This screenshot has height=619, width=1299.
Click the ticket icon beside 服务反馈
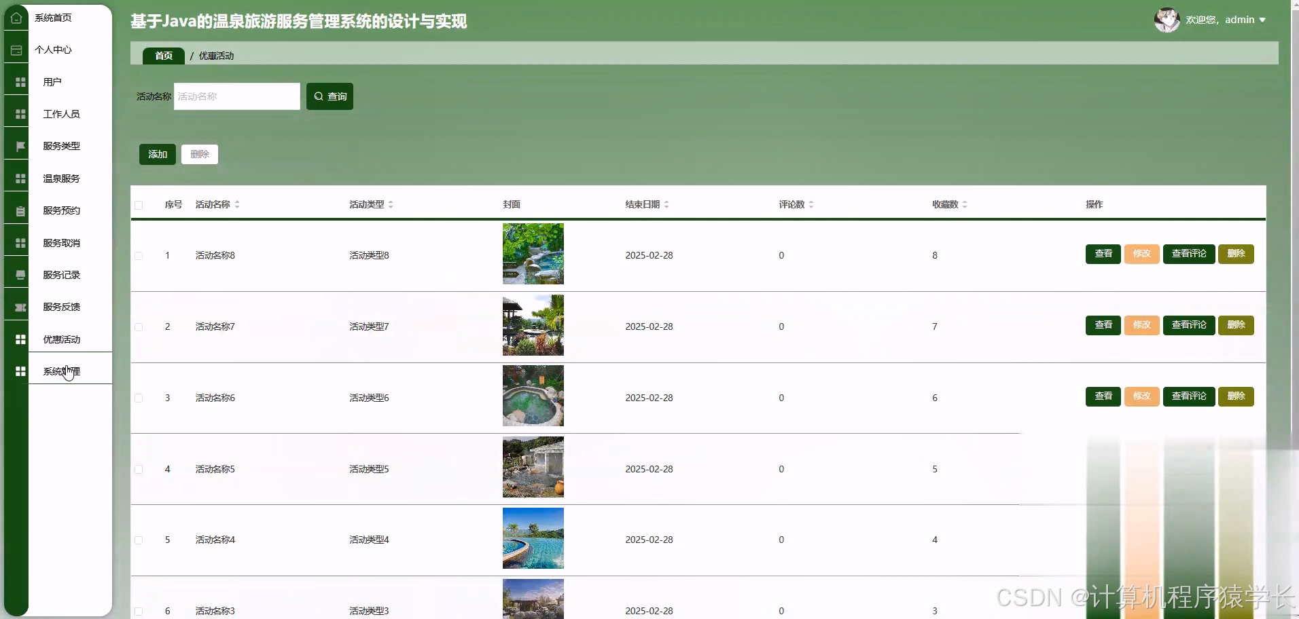[x=20, y=307]
